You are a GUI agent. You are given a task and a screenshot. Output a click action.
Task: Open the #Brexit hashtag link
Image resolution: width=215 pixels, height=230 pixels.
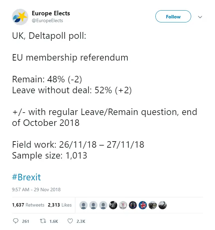[26, 177]
